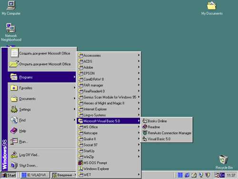
Task: Click the new Office document icon
Action: [14, 53]
